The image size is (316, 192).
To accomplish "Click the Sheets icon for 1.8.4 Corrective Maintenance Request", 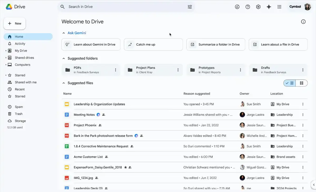I will 67,146.
